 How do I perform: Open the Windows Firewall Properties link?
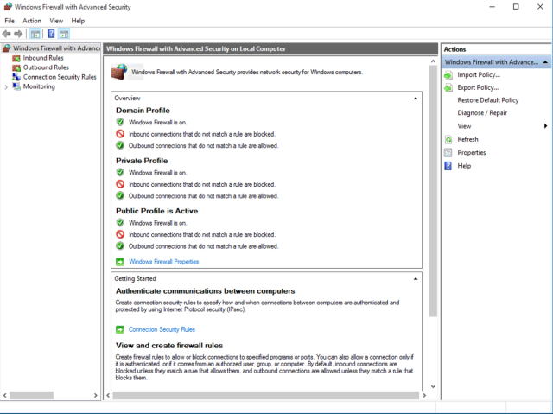(163, 262)
